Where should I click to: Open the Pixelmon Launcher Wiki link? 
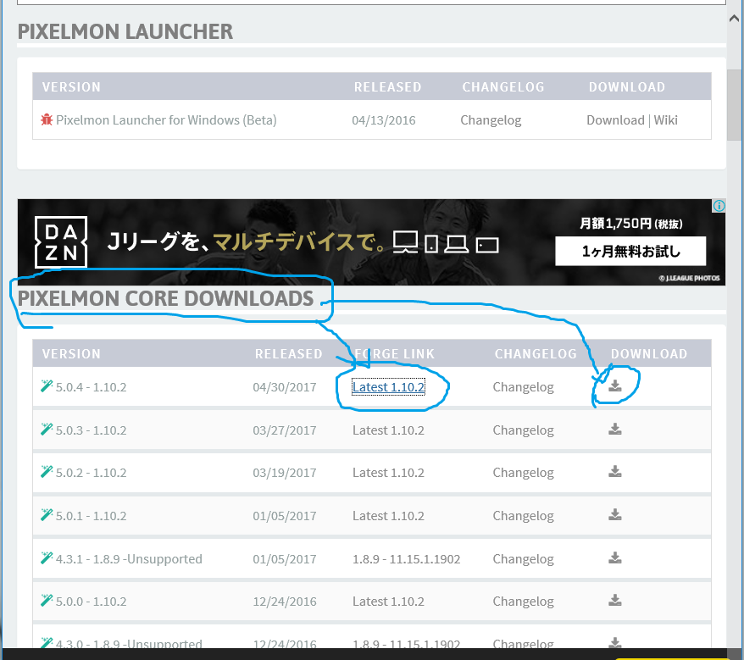666,120
